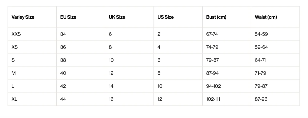Select waist measurement 54-59 cell

click(275, 34)
